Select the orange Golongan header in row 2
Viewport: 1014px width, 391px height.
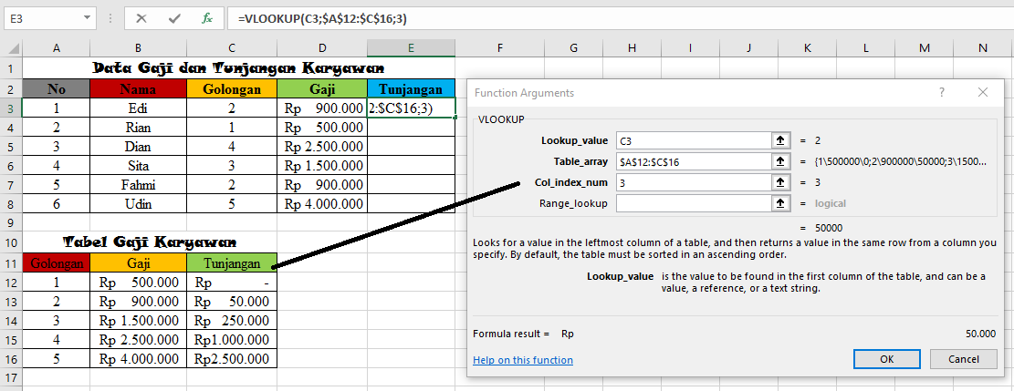tap(232, 88)
